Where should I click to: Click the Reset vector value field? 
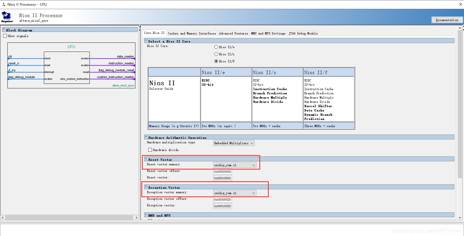click(223, 178)
